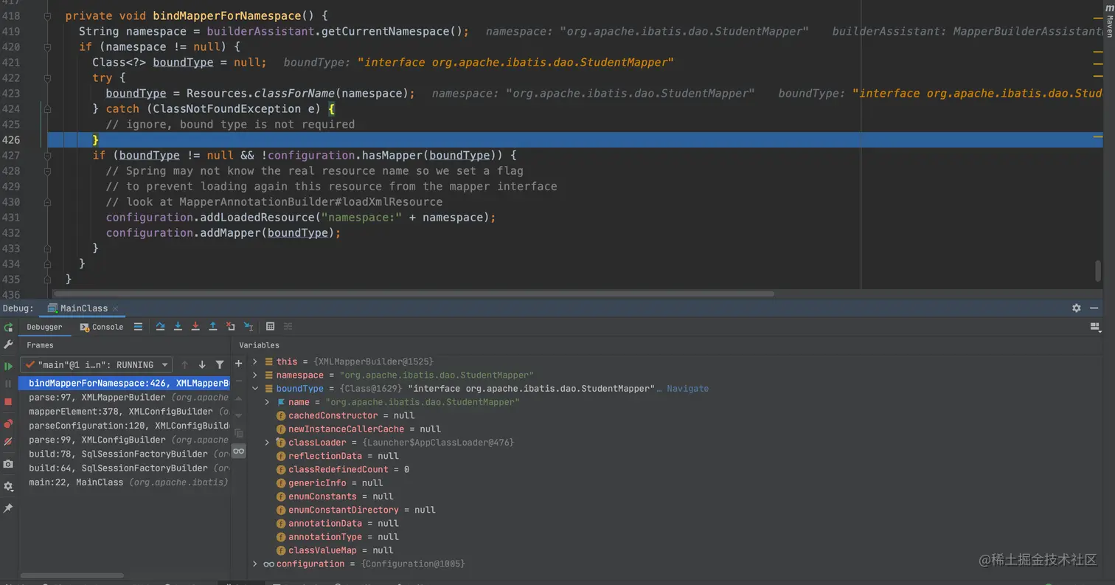Select frame parseConfiguration:120
The height and width of the screenshot is (585, 1115).
[124, 426]
